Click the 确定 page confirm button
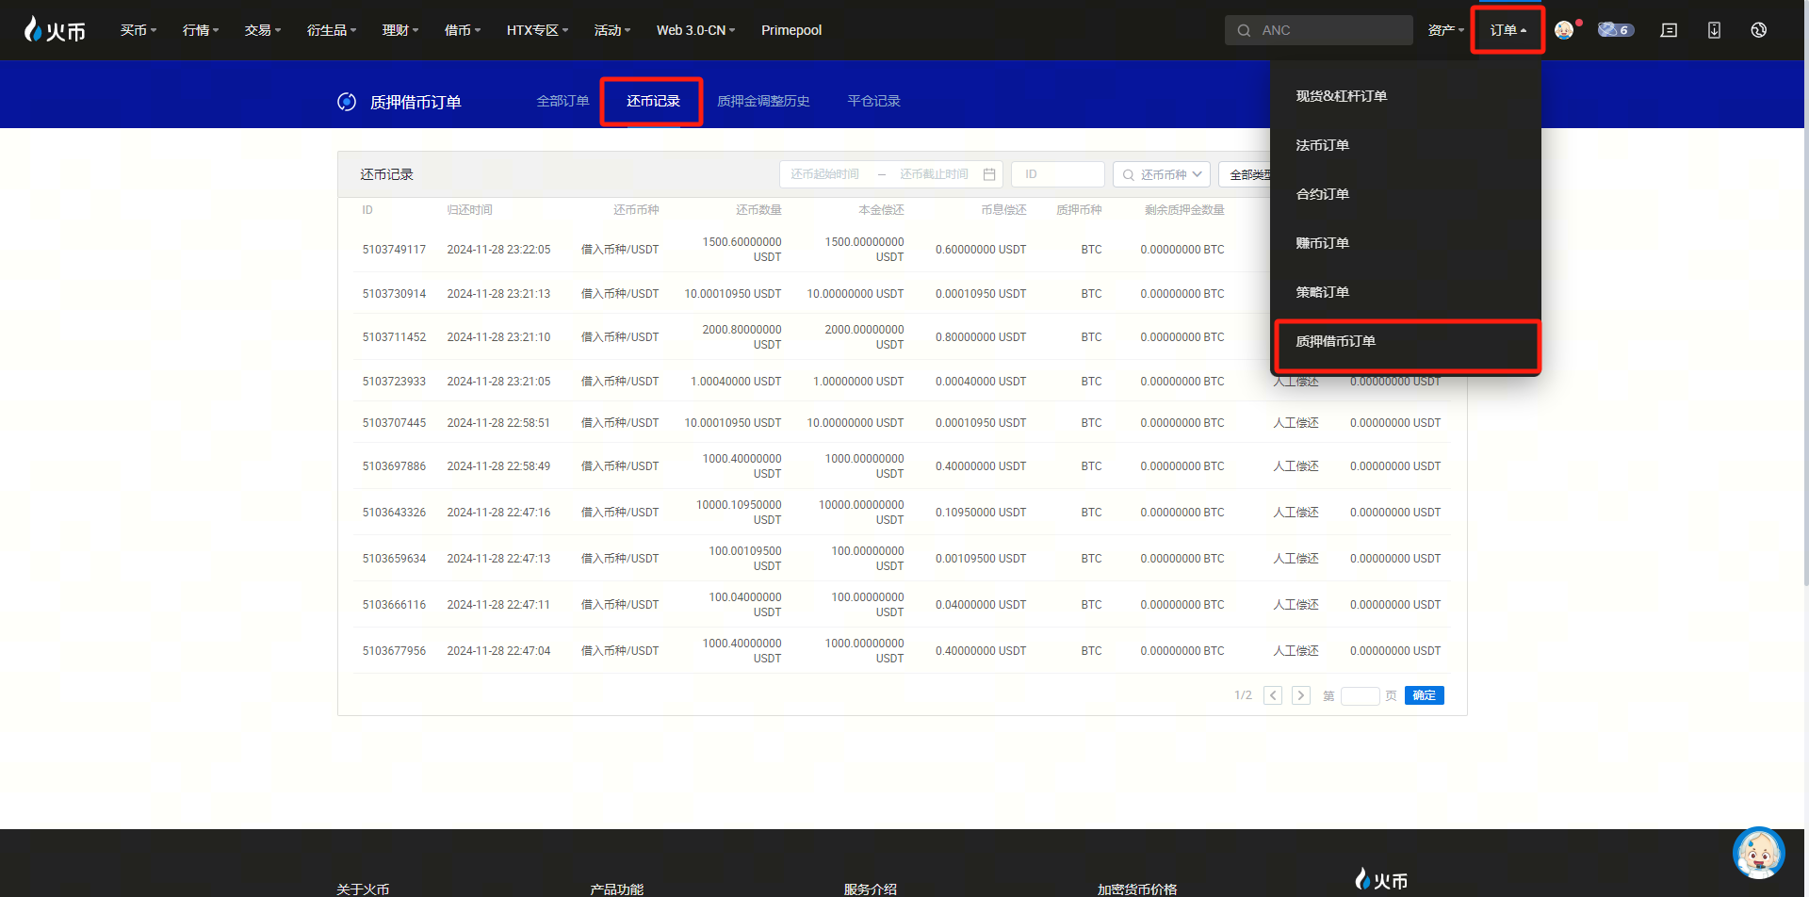The width and height of the screenshot is (1809, 897). 1424,695
